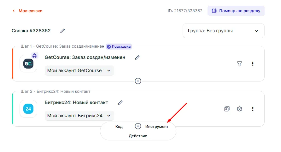Rename GetCourse step using pencil icon

pos(137,57)
